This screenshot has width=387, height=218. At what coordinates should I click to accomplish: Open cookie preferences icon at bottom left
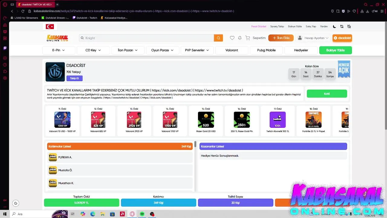pyautogui.click(x=16, y=203)
